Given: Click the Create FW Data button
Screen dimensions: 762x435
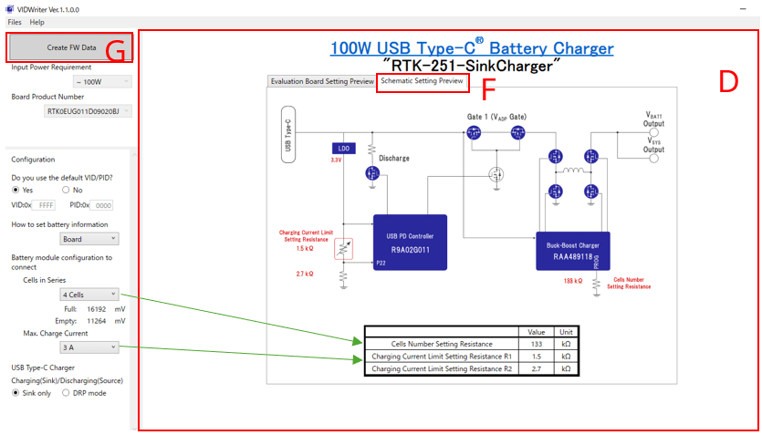Looking at the screenshot, I should 69,47.
